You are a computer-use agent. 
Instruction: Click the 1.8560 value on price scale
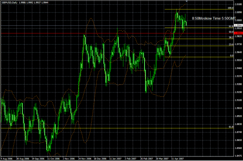tap(238, 148)
